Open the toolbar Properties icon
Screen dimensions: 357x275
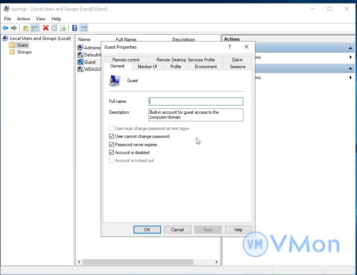click(55, 28)
